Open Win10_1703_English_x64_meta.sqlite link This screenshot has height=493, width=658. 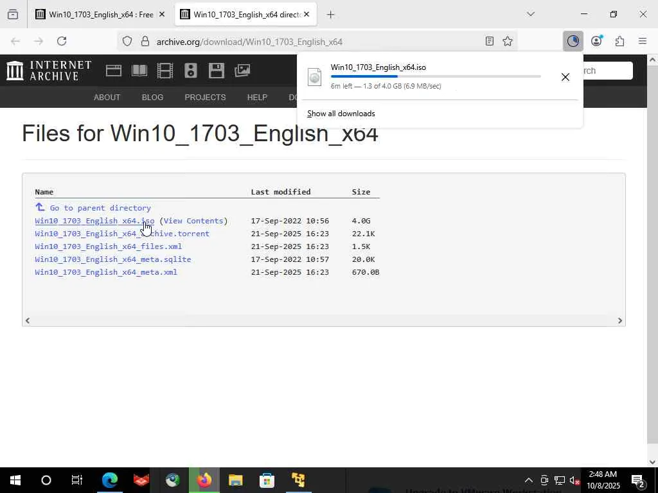tap(113, 259)
